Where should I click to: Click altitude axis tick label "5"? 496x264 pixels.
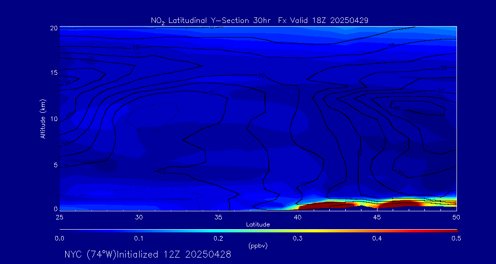56,165
